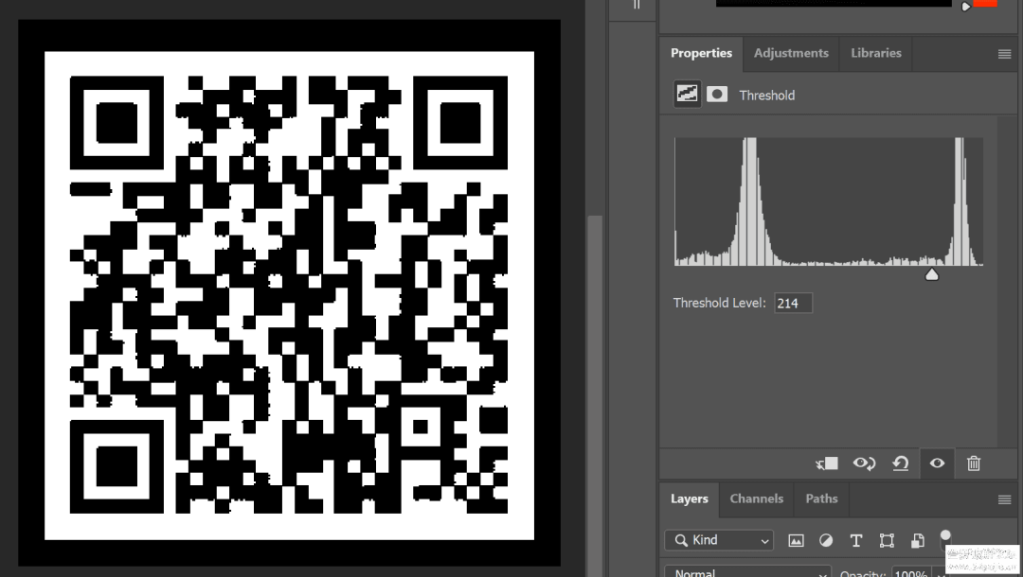The width and height of the screenshot is (1023, 577).
Task: Click the Threshold adjustment icon in Properties
Action: (x=687, y=95)
